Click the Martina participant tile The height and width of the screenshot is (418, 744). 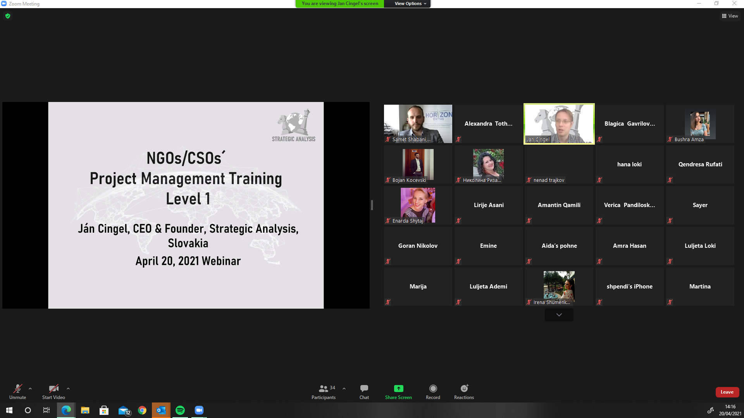pyautogui.click(x=700, y=287)
